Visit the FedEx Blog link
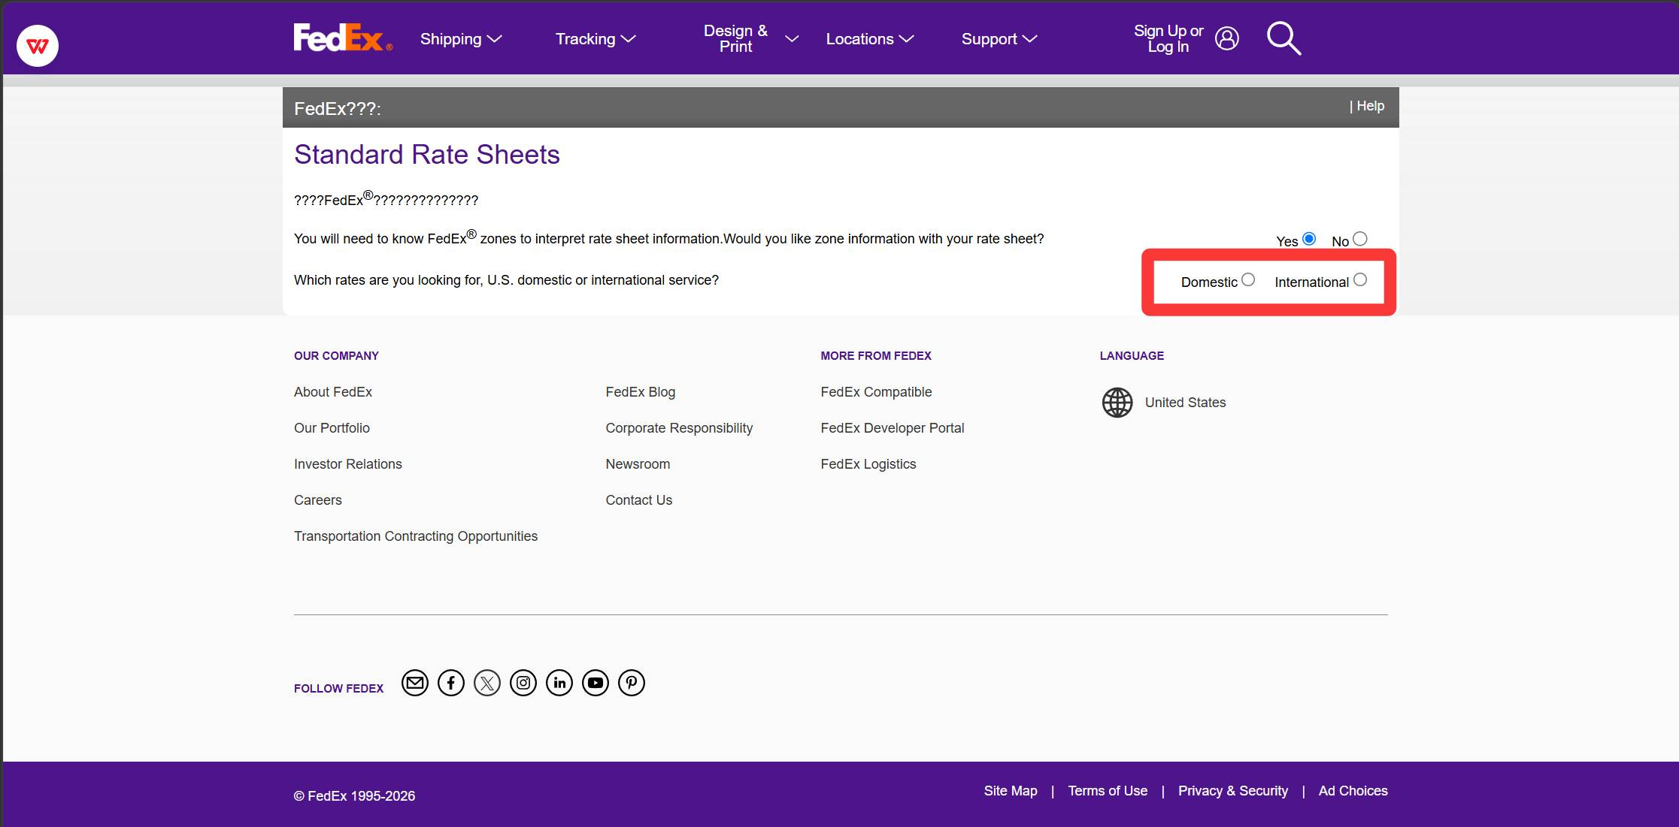The image size is (1679, 827). coord(641,392)
